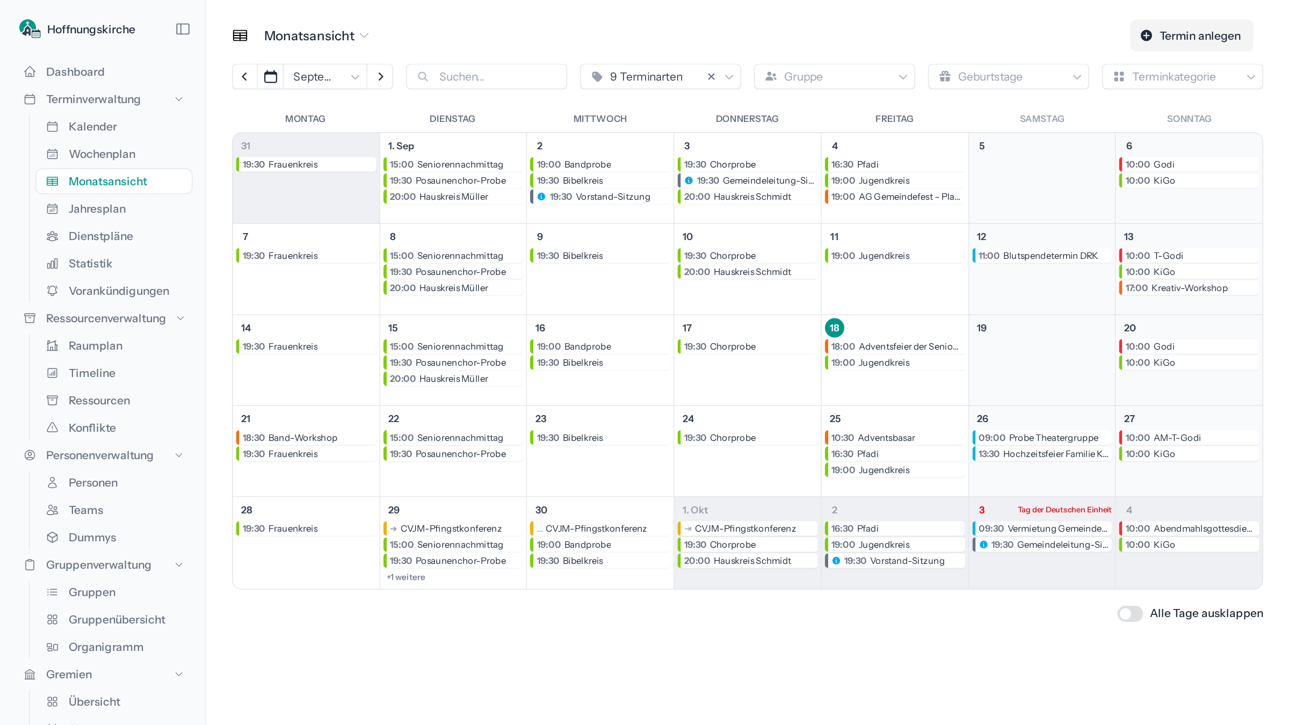Collapse the Ressourcenverwaltung section
This screenshot has height=725, width=1289.
coord(180,318)
